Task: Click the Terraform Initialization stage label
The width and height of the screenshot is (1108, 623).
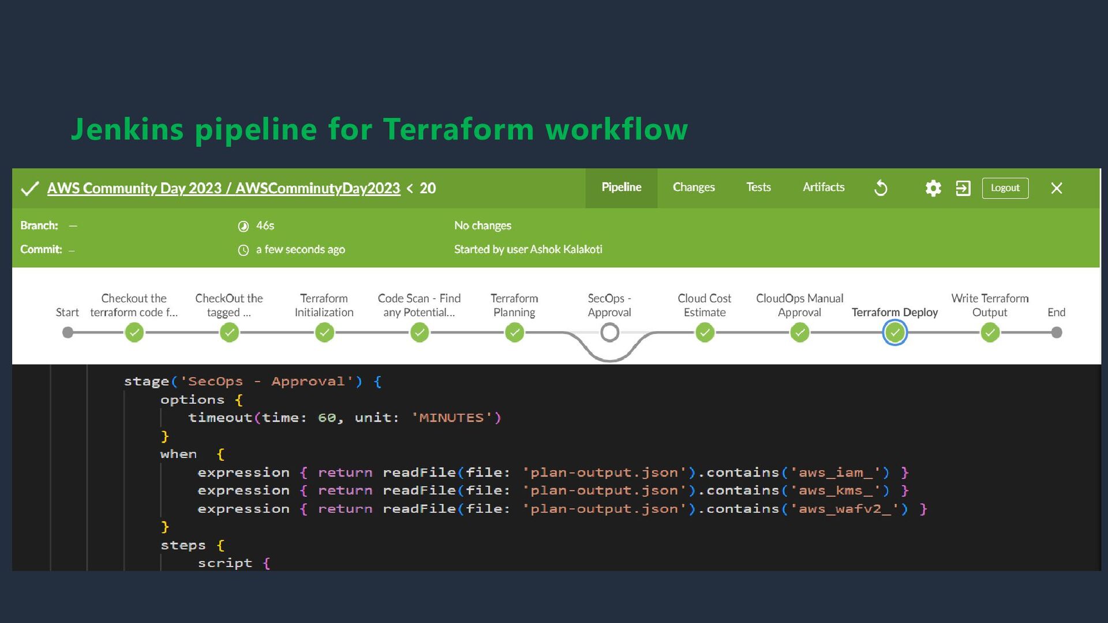Action: tap(324, 305)
